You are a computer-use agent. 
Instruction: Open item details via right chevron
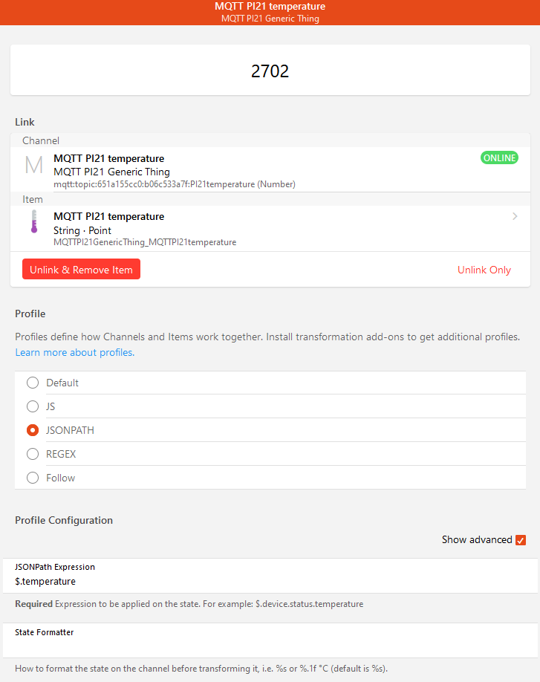tap(515, 216)
